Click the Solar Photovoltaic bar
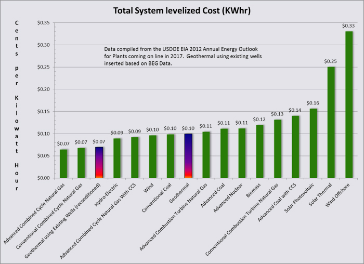The image size is (364, 264). (313, 143)
